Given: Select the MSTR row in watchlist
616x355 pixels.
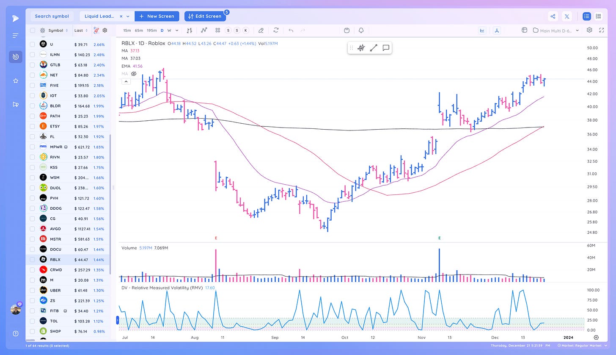Looking at the screenshot, I should point(68,239).
